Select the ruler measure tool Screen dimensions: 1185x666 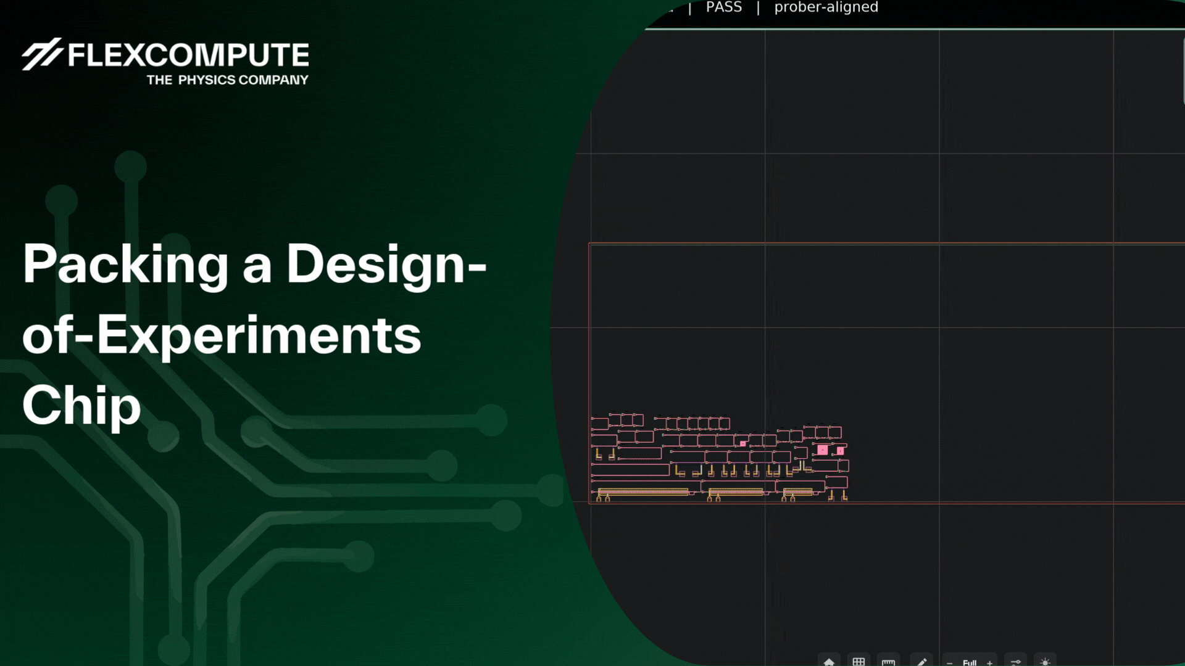point(888,661)
